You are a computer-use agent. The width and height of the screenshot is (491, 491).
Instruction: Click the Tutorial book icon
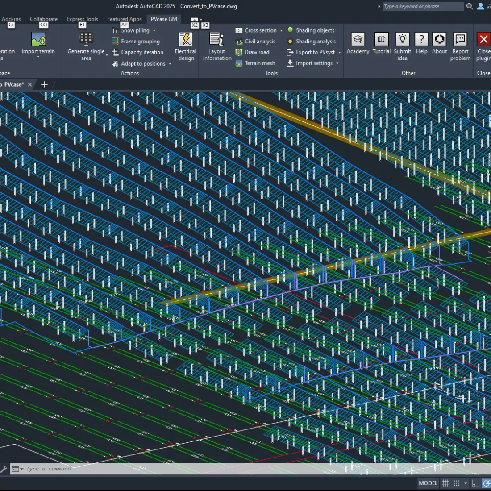tap(381, 40)
